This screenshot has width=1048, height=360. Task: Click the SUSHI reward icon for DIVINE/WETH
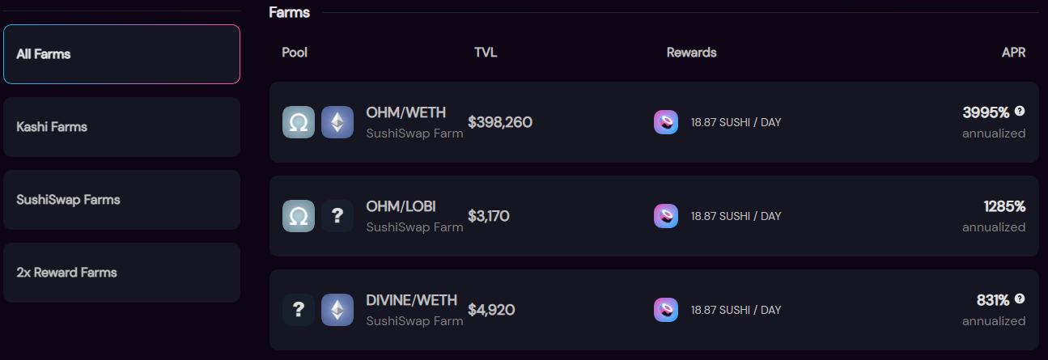pos(666,310)
